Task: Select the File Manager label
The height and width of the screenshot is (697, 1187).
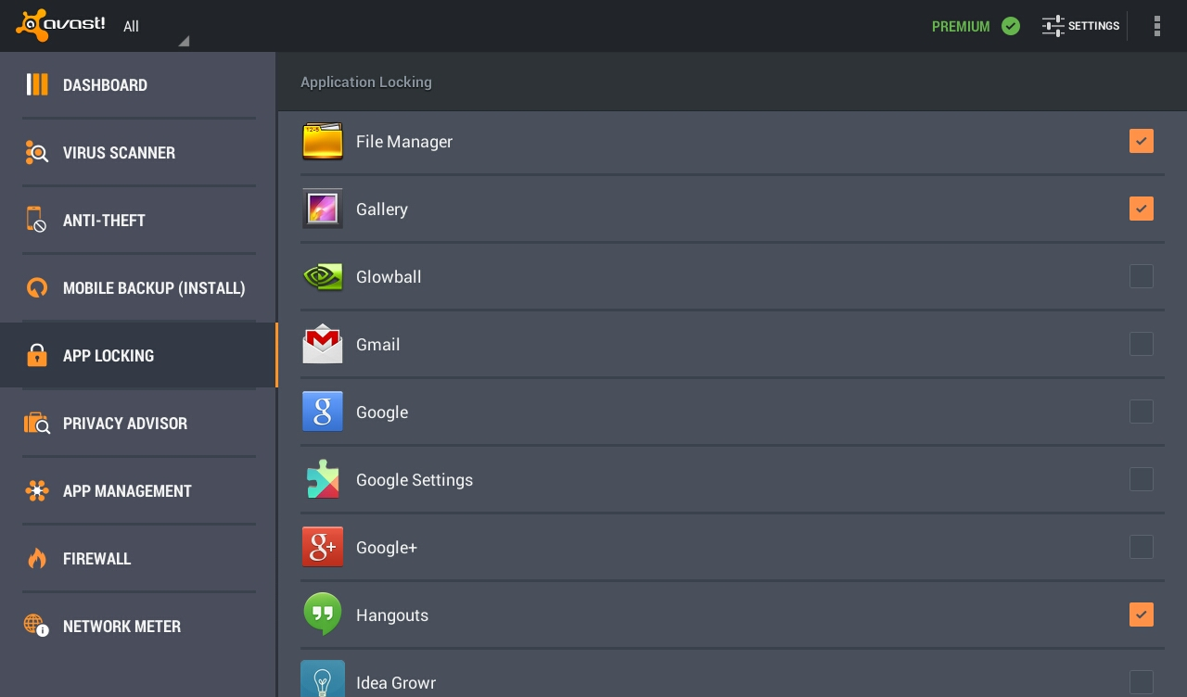Action: pyautogui.click(x=404, y=142)
